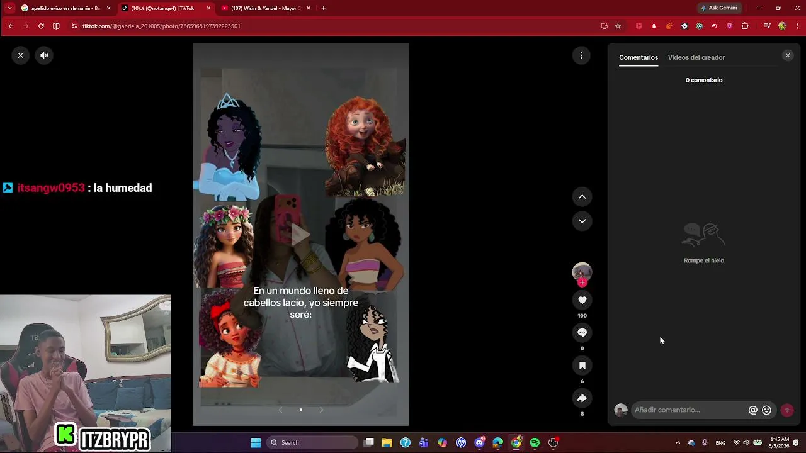
Task: Show the next photo in the slideshow
Action: click(321, 410)
